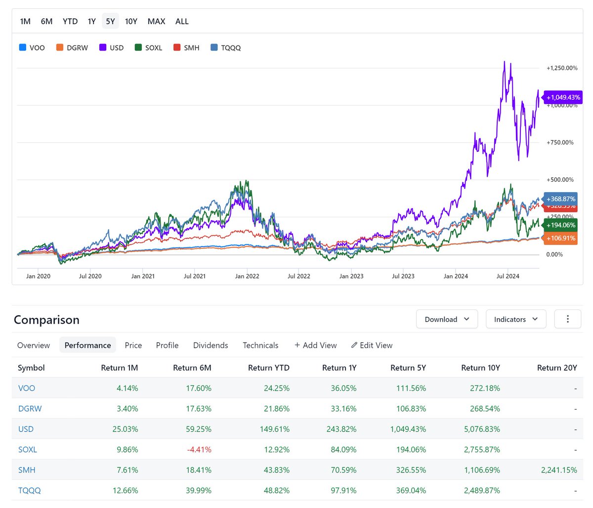Click the three-dot more options icon
Viewport: 593px width, 508px height.
[x=567, y=319]
